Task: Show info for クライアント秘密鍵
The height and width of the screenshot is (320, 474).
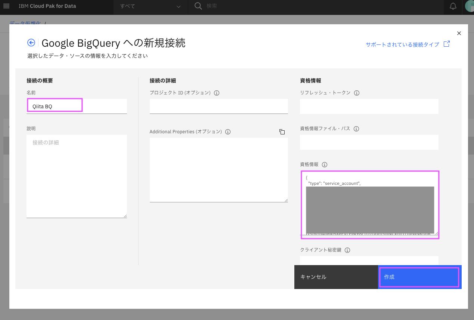Action: 347,250
